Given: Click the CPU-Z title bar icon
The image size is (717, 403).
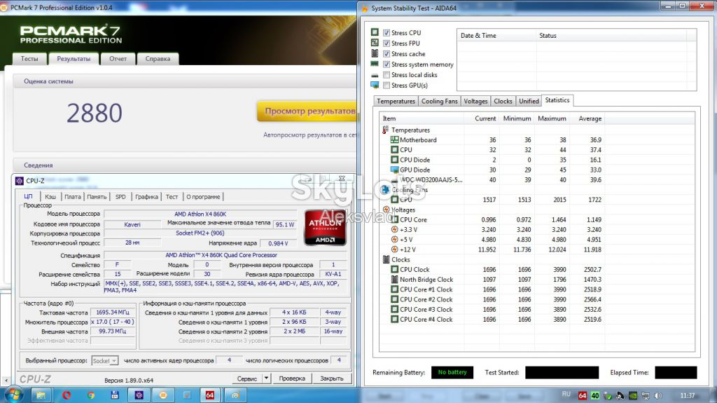Looking at the screenshot, I should pos(19,180).
